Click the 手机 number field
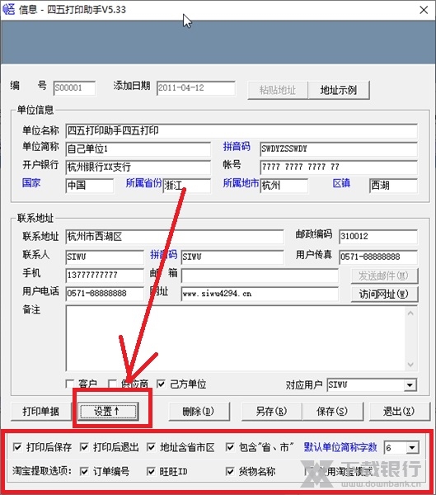Screen dimensions: 436x495 tap(105, 276)
